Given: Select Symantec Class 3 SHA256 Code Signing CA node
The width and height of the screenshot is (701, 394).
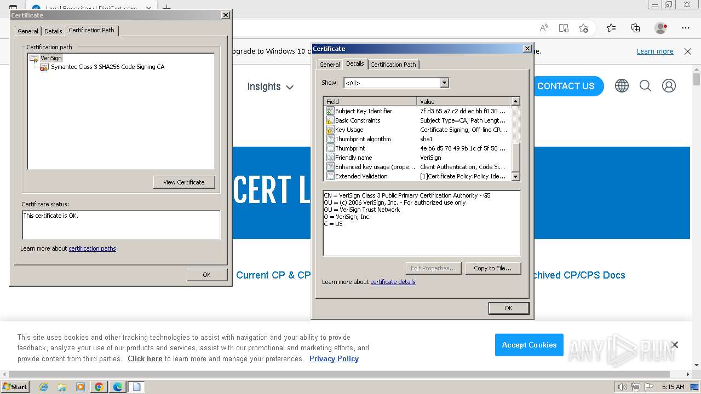Looking at the screenshot, I should click(x=107, y=67).
